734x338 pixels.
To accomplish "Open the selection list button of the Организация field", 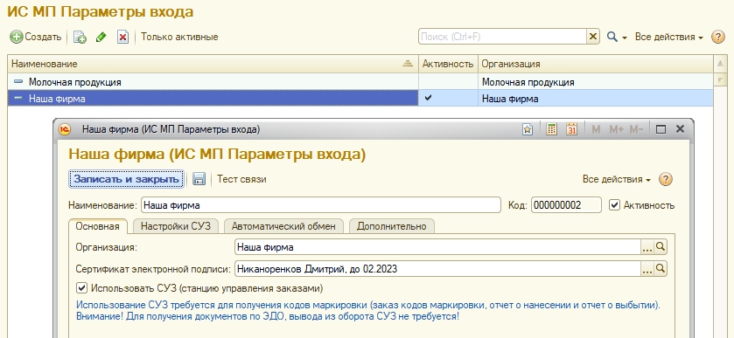I will pyautogui.click(x=647, y=247).
